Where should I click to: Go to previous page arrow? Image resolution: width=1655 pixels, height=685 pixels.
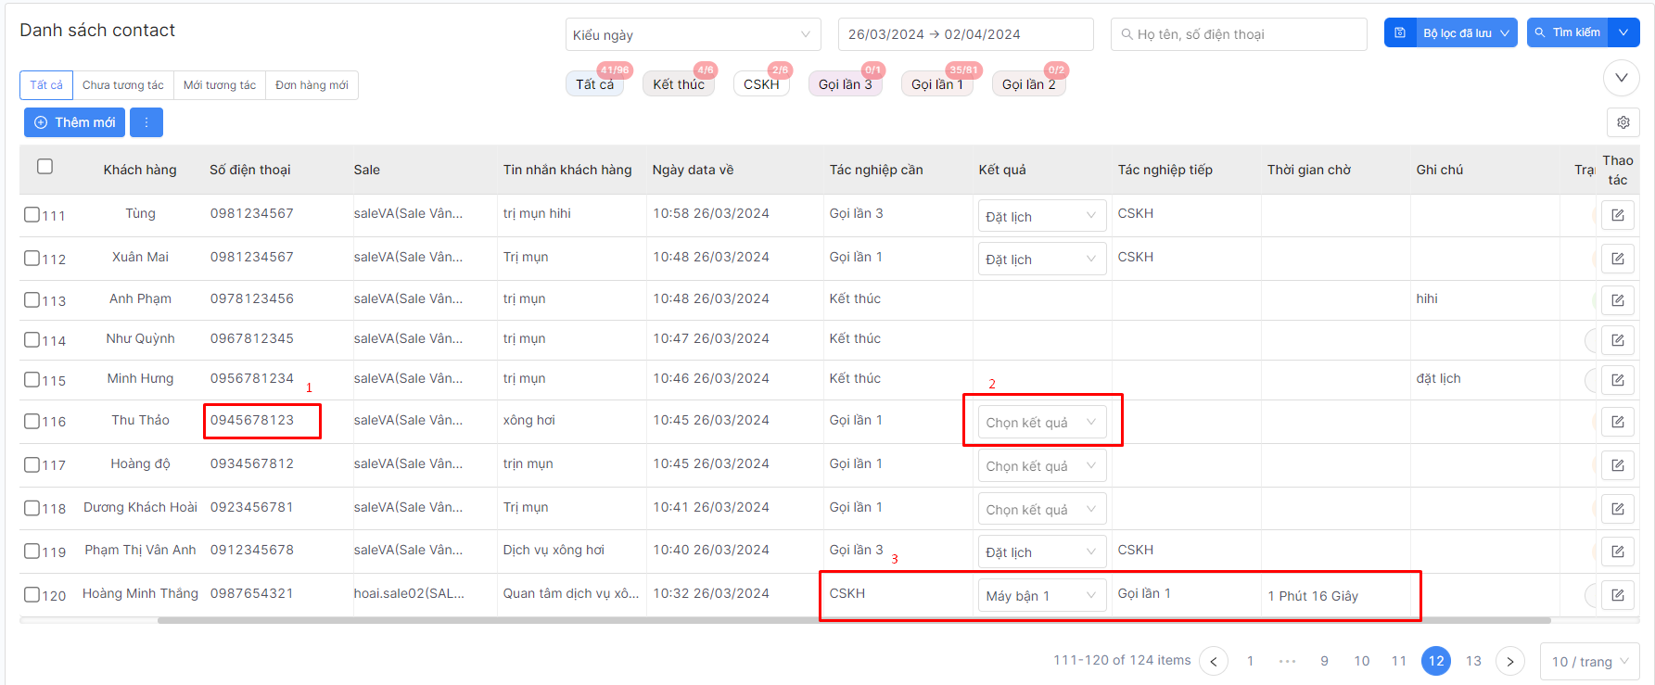click(x=1214, y=661)
